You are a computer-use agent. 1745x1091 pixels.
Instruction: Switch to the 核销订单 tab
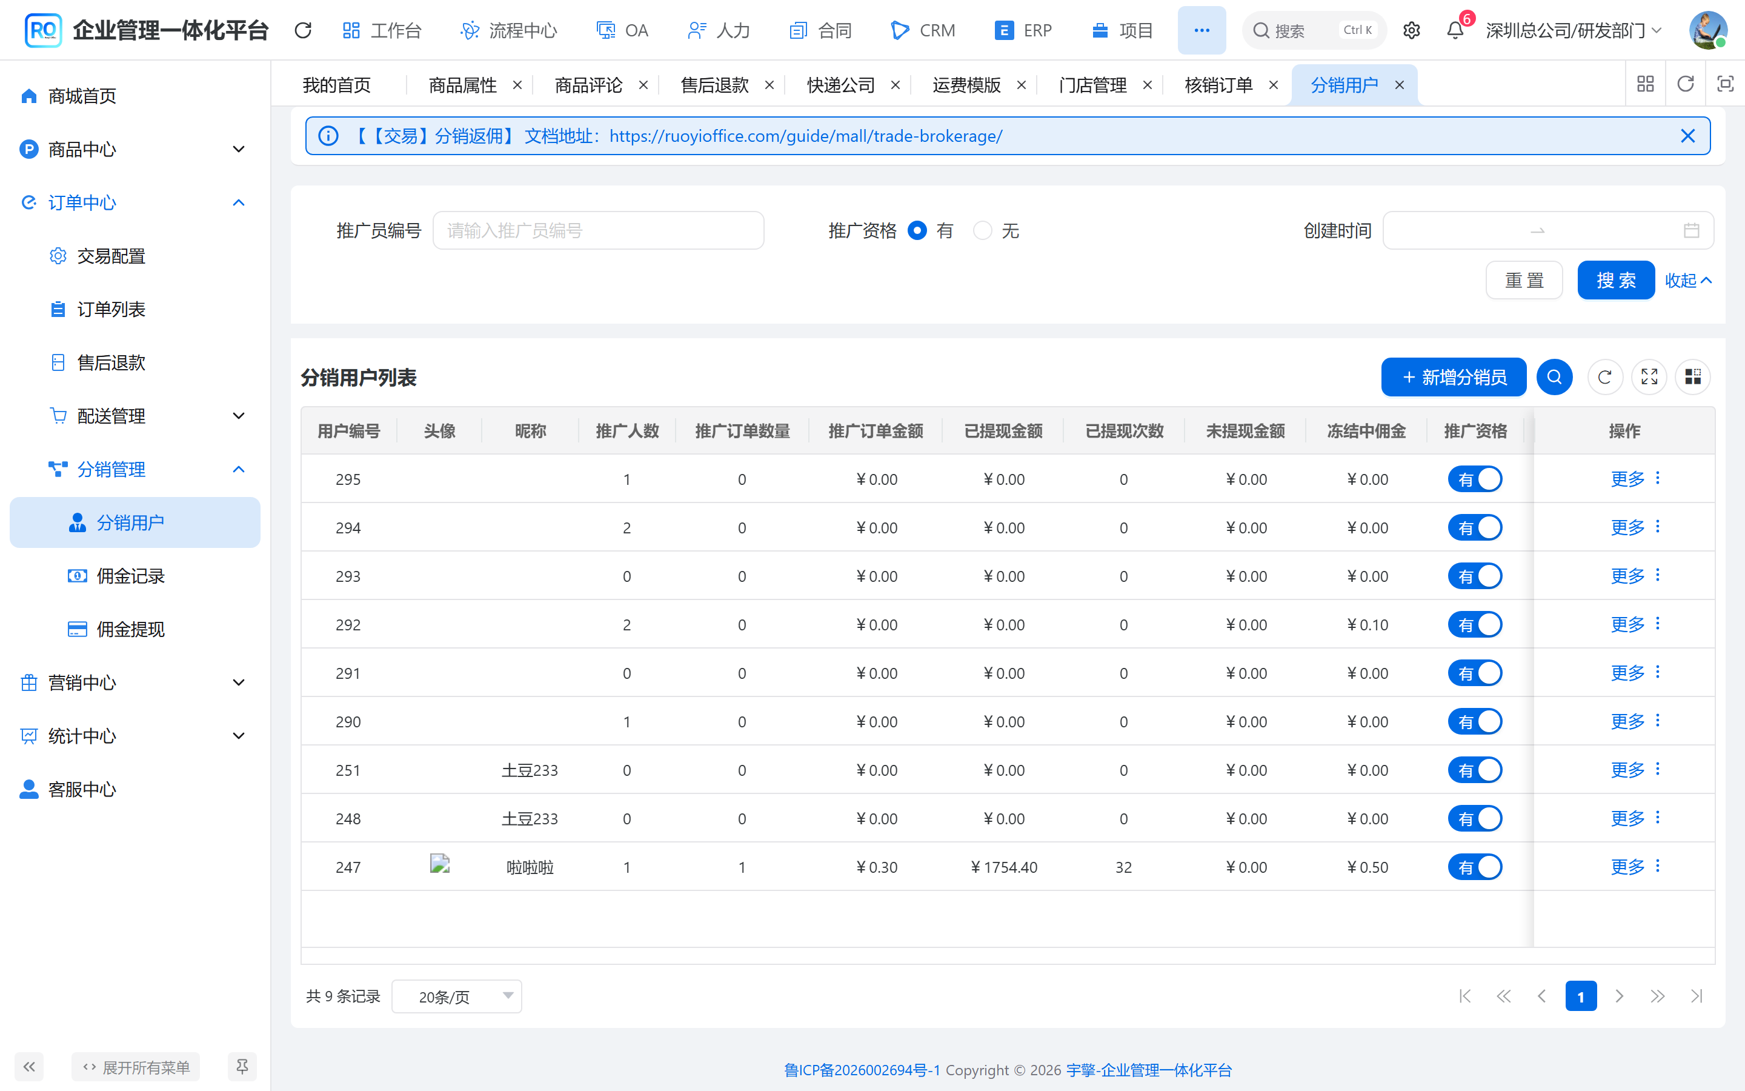click(1218, 85)
